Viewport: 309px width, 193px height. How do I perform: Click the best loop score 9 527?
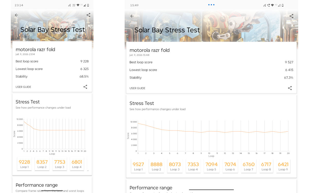coord(289,62)
